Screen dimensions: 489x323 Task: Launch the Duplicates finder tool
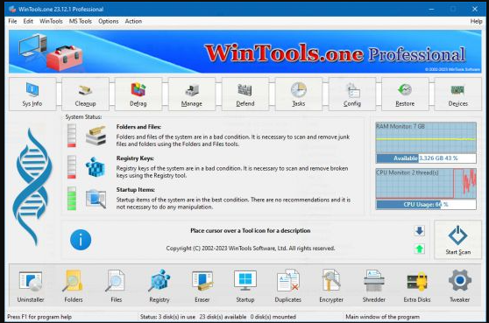287,286
